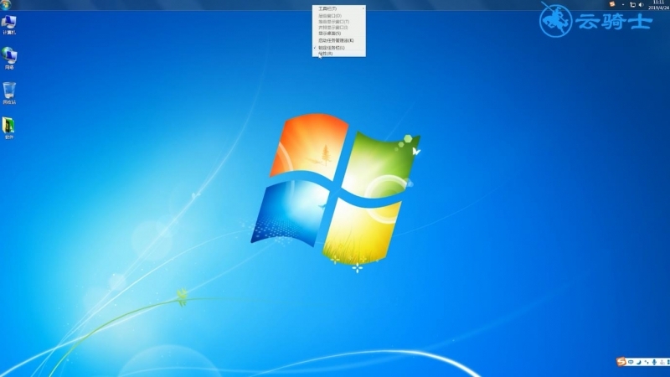Toggle the moon half-width icon on IME bar
670x377 pixels.
(639, 362)
